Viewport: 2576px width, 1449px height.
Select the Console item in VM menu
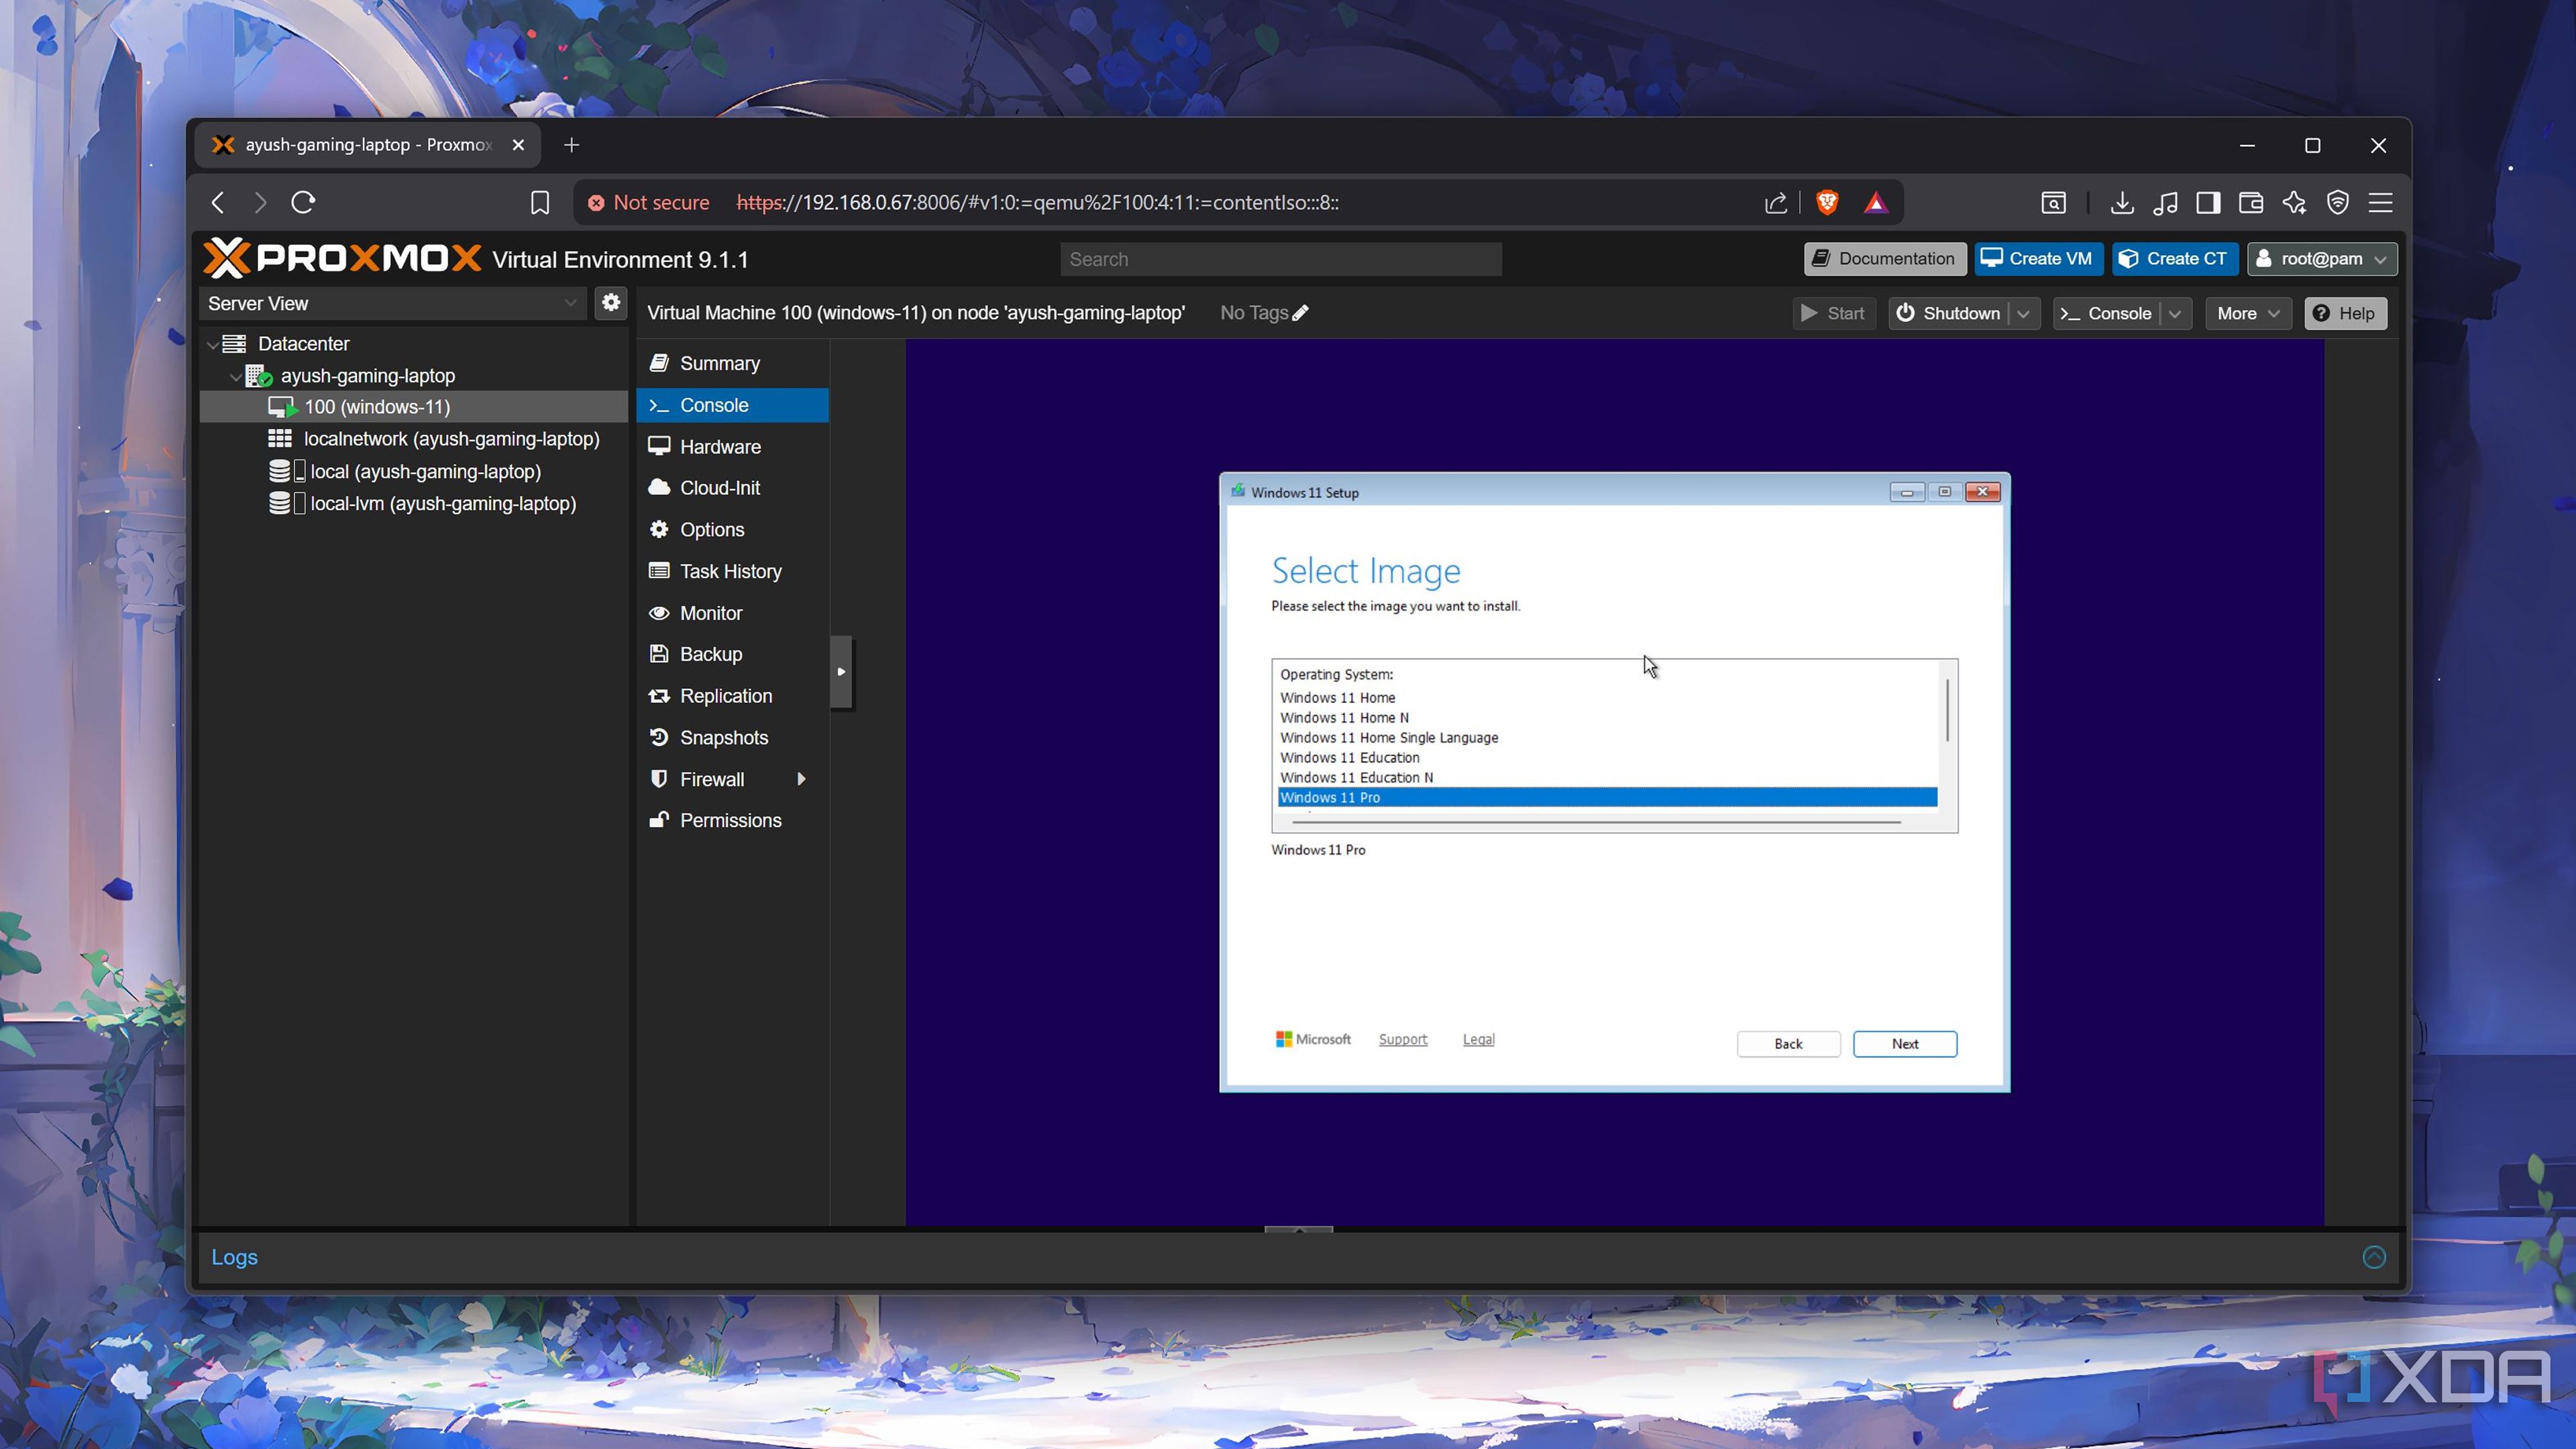(x=732, y=405)
